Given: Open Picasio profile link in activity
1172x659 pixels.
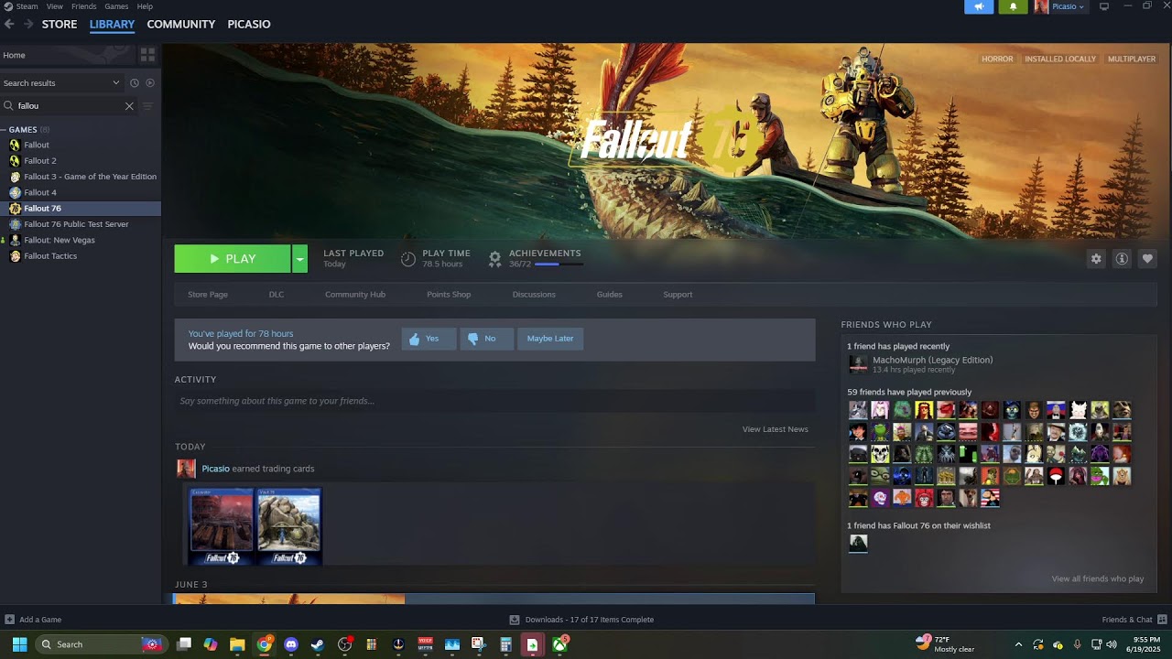Looking at the screenshot, I should tap(215, 469).
